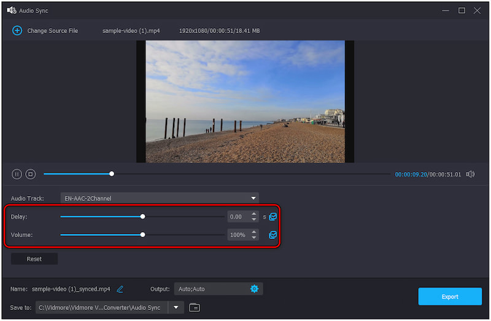Open output settings with the gear icon
The height and width of the screenshot is (321, 491).
pos(254,289)
